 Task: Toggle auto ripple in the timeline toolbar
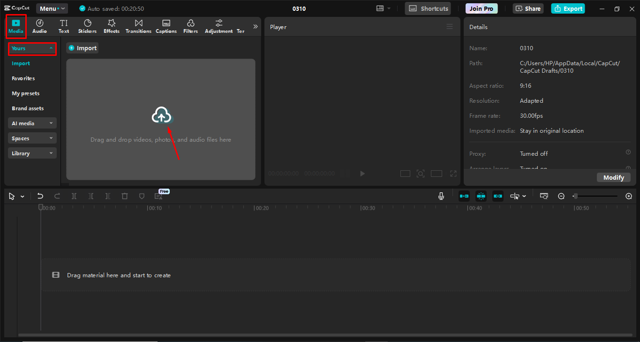(x=464, y=196)
